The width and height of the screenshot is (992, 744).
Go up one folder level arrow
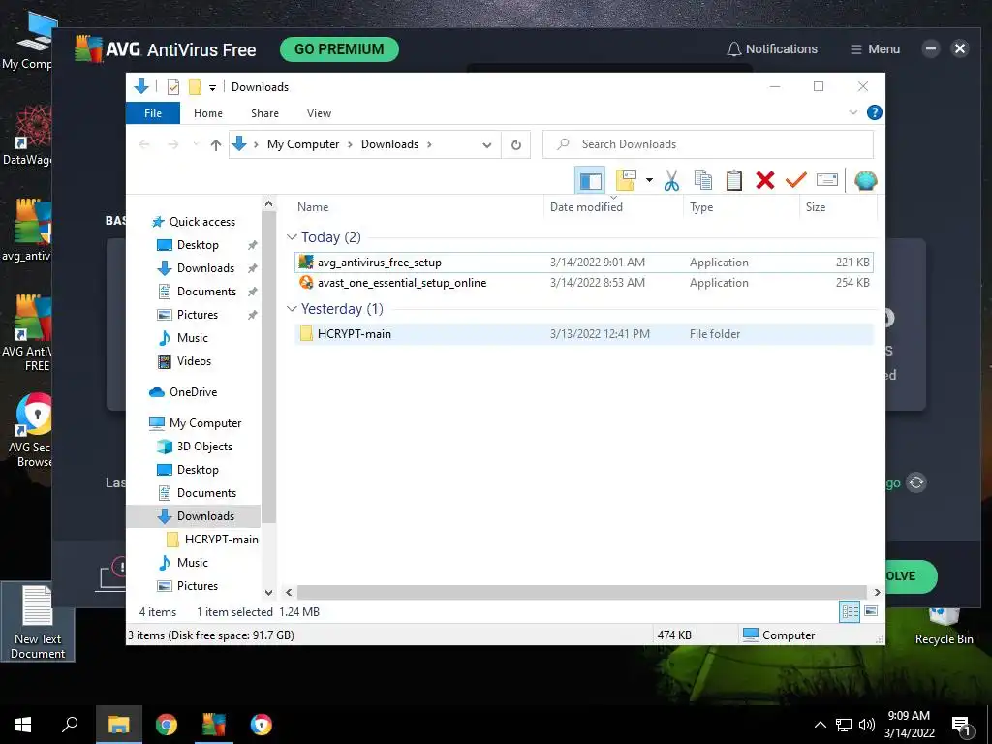coord(216,145)
